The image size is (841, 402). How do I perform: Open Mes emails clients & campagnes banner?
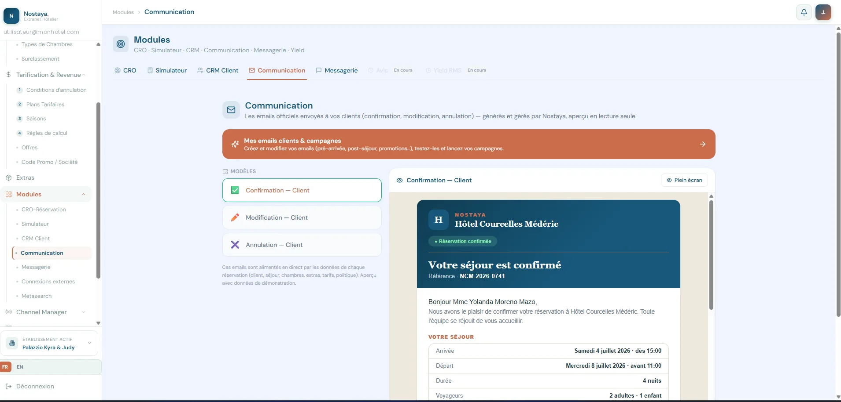click(469, 144)
